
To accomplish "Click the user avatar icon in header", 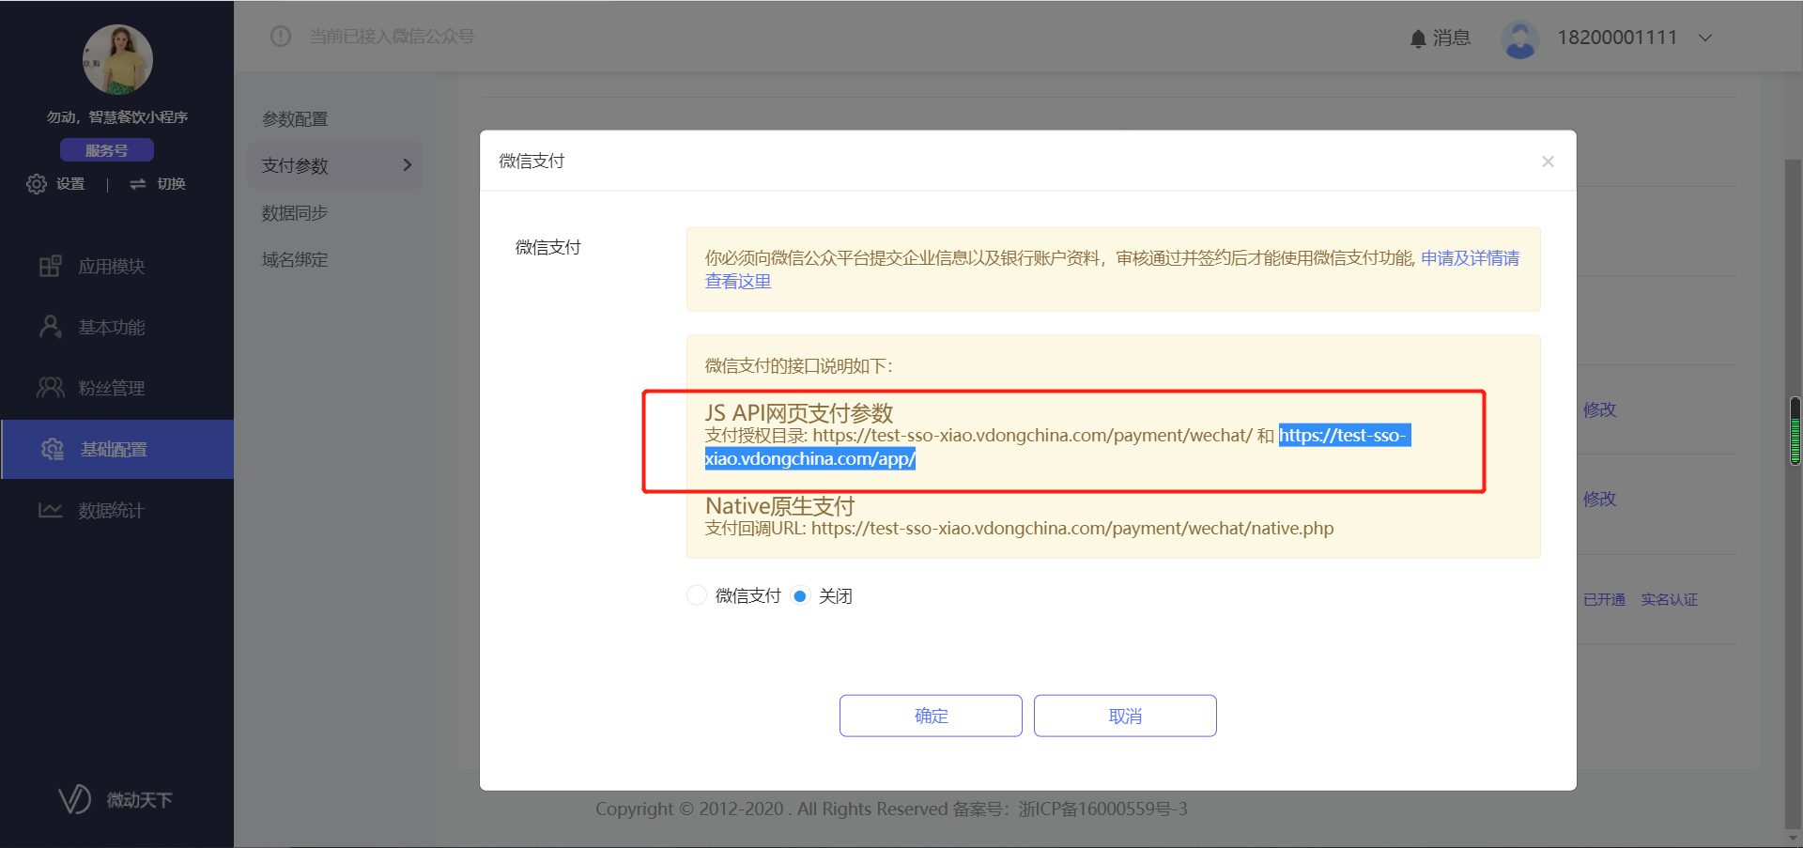I will click(1519, 39).
